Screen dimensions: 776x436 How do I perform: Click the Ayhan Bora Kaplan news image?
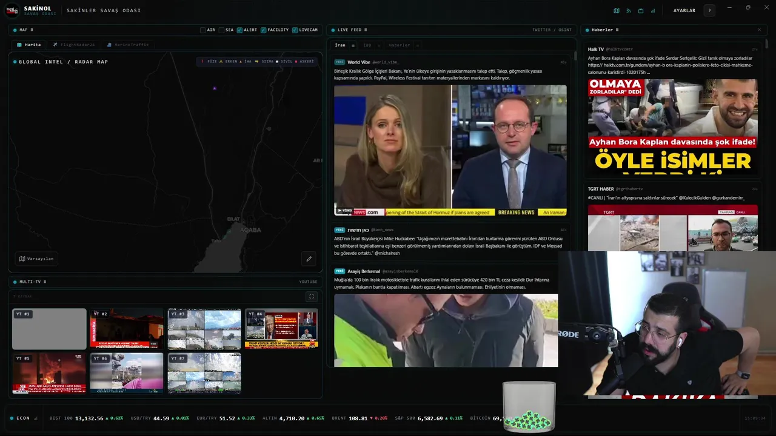coord(672,126)
